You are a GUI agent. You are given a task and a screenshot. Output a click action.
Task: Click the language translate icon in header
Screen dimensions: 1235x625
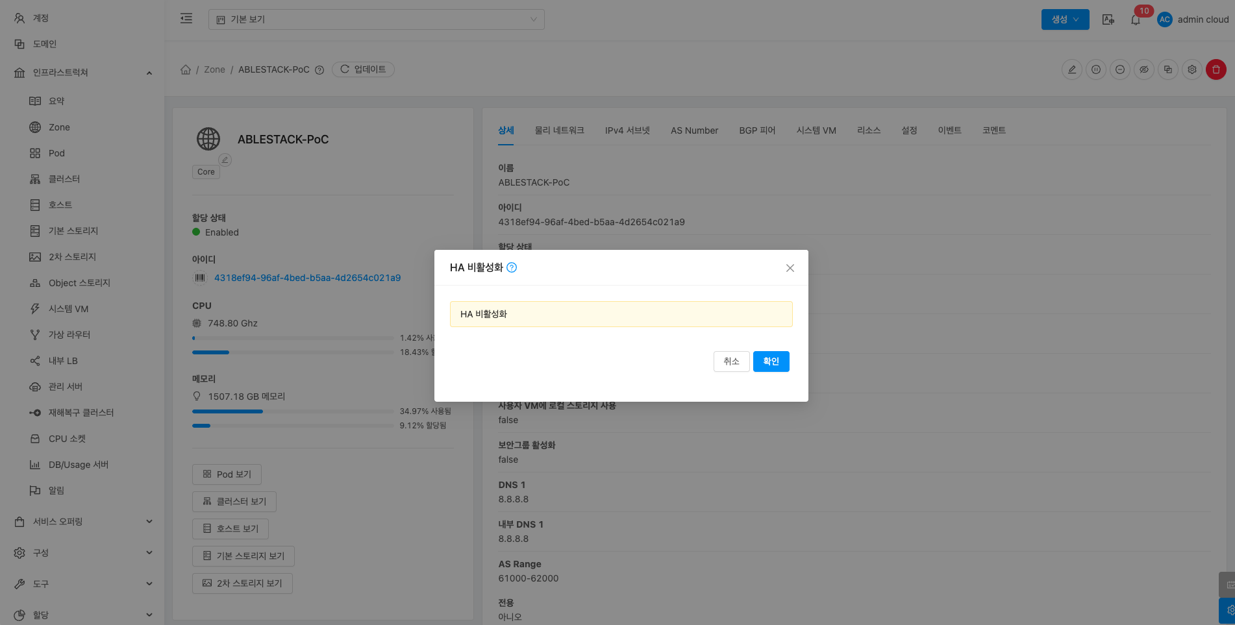coord(1108,19)
